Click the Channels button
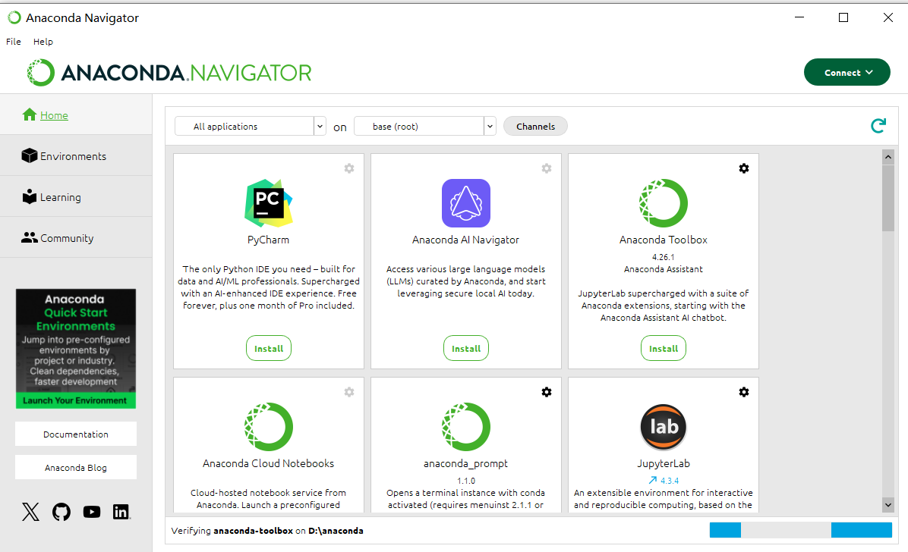Screen dimensions: 908x552 tap(536, 126)
